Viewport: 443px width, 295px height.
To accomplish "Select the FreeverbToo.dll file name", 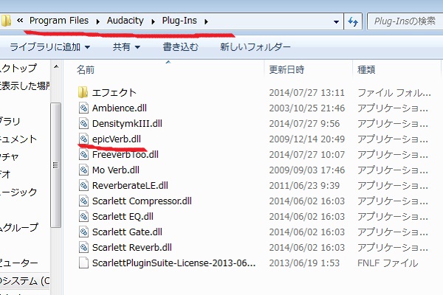I will (x=126, y=155).
